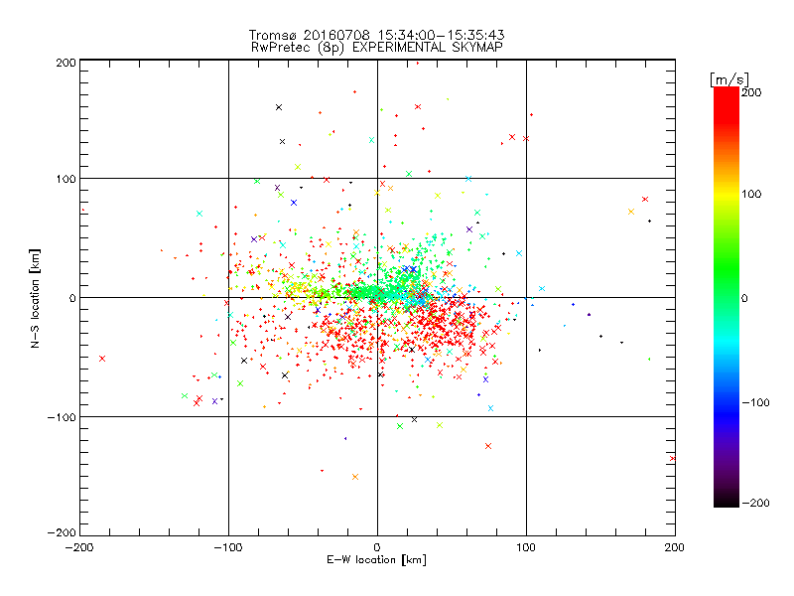Click the '[m/s]' colorbar unit label
This screenshot has height=596, width=794.
tap(729, 79)
